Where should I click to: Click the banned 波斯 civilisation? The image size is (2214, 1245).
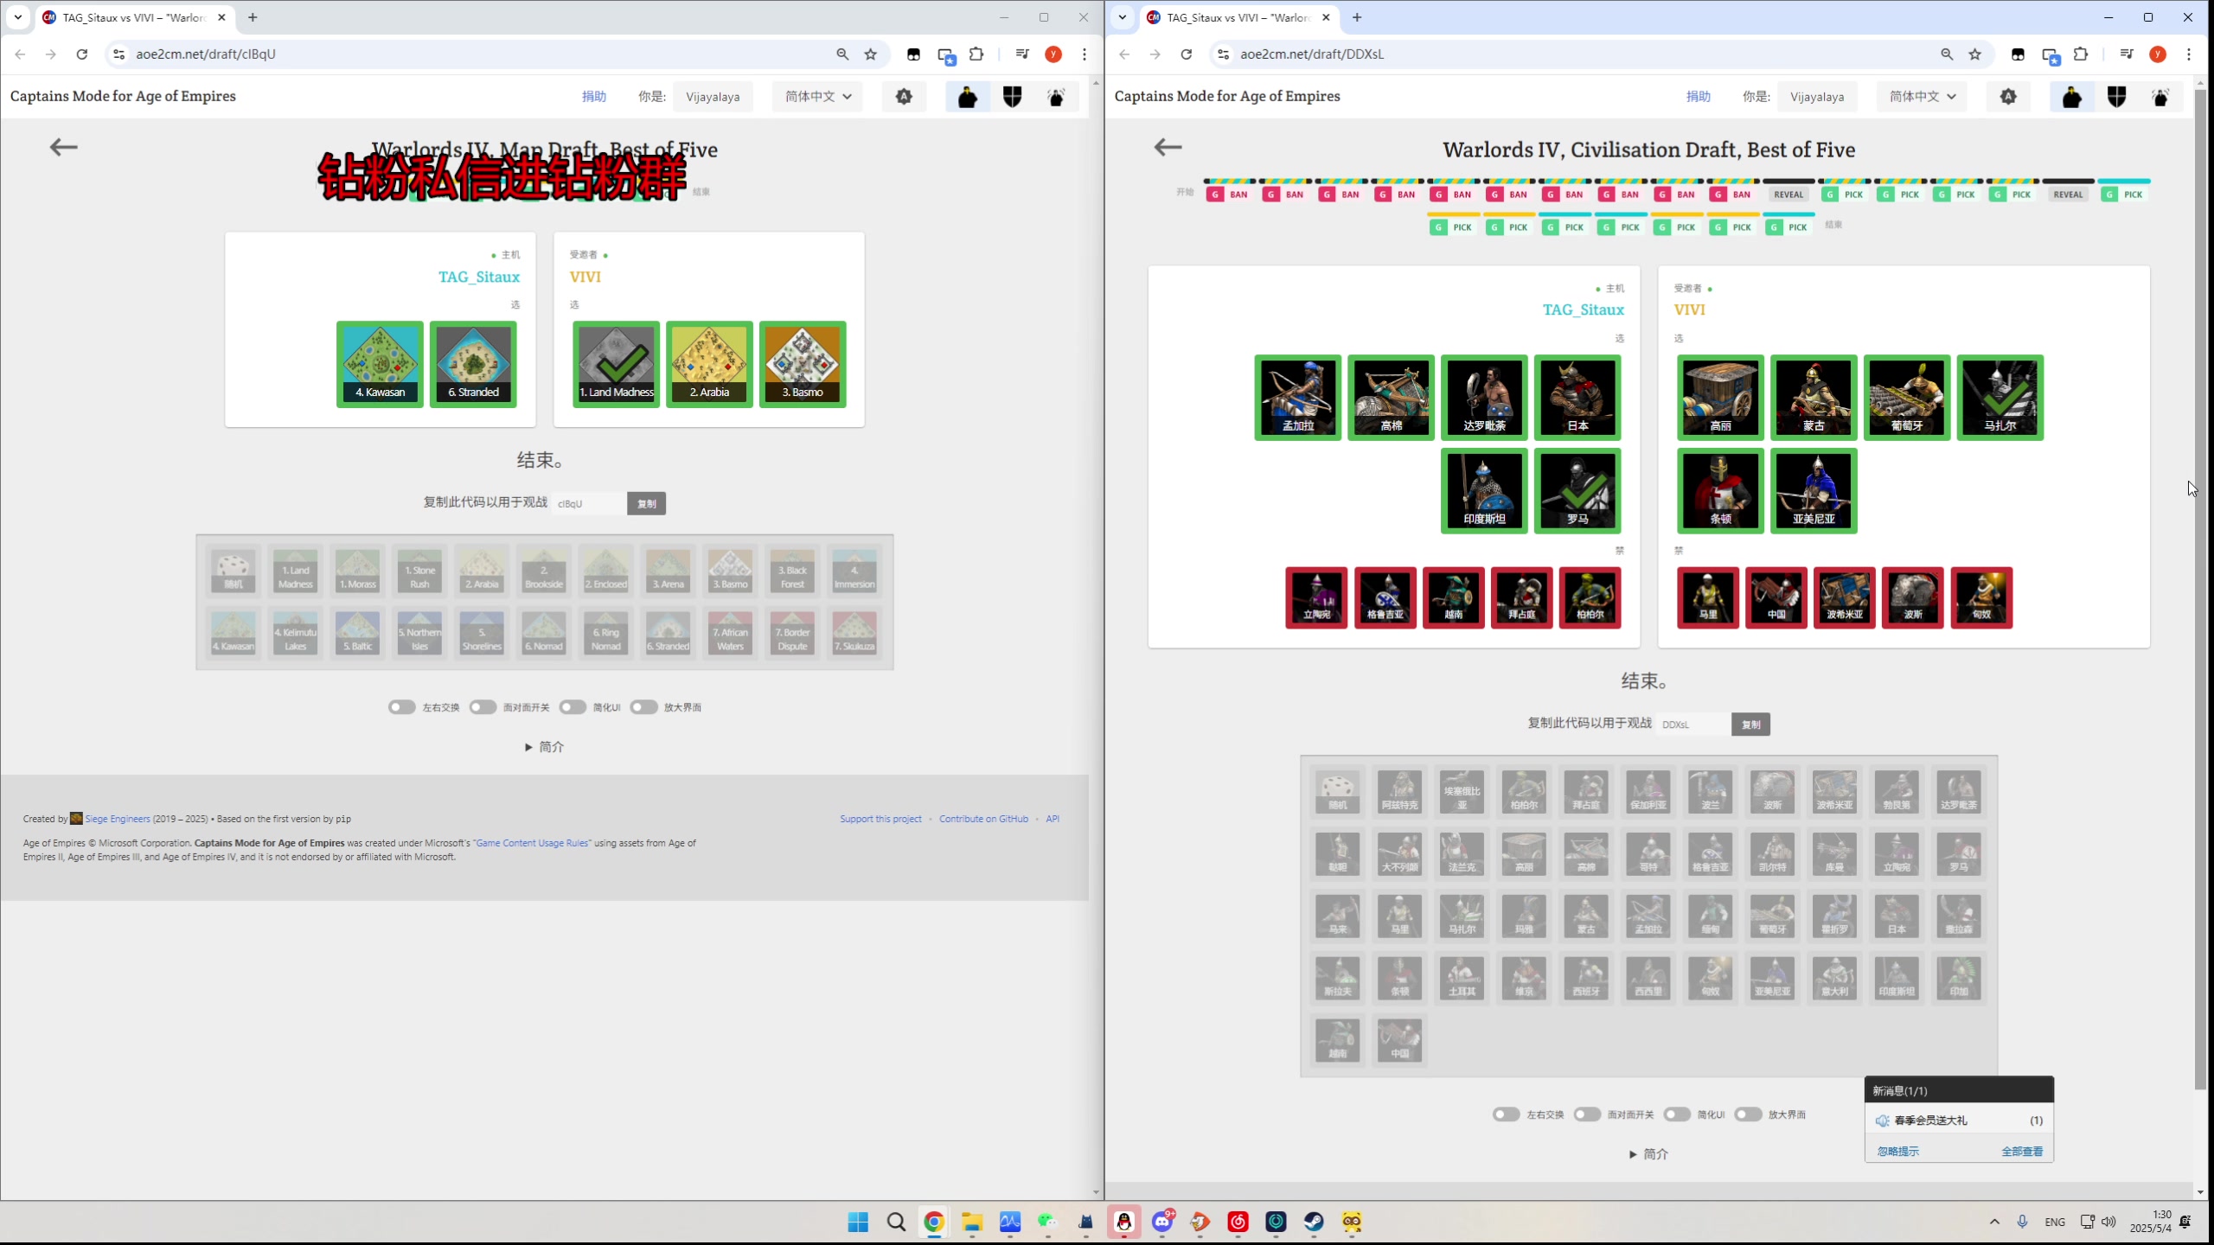click(x=1913, y=597)
